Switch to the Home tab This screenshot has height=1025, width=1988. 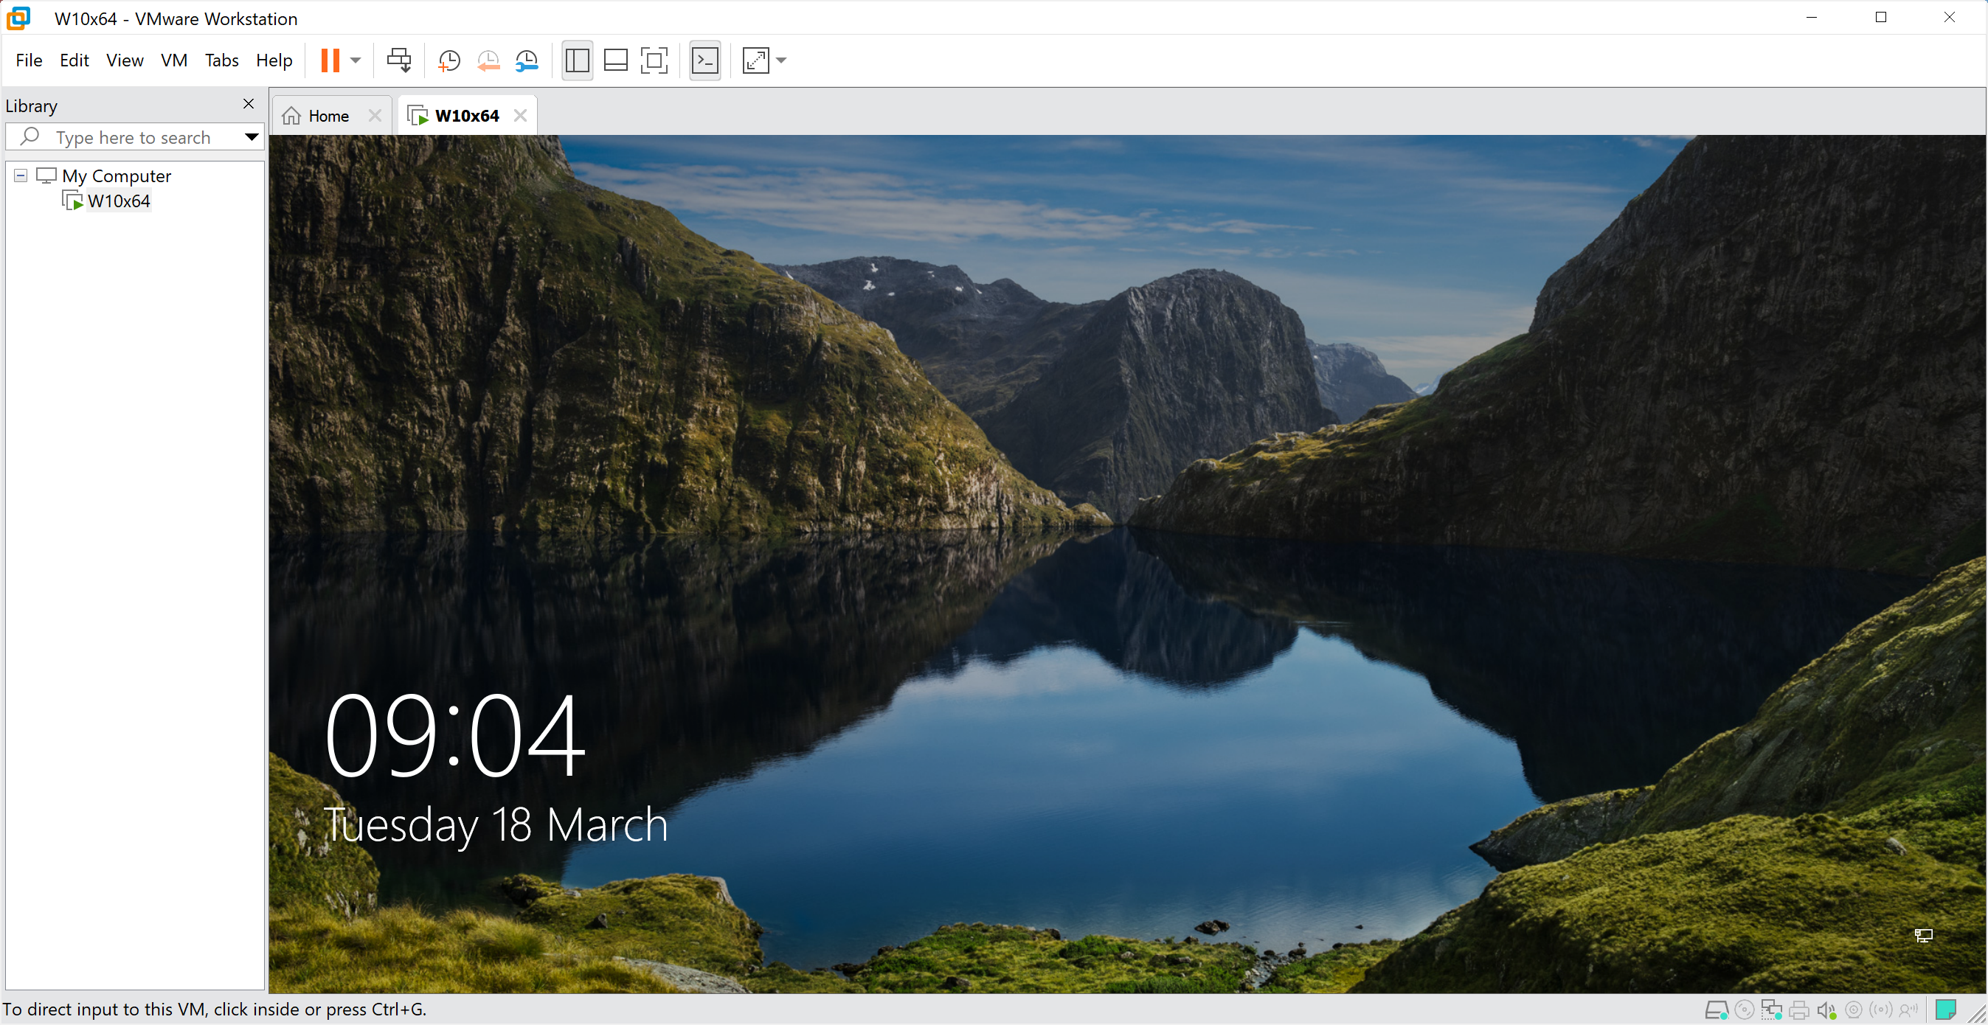point(330,115)
